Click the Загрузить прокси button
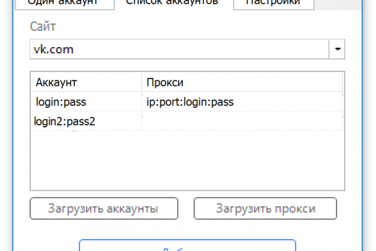Viewport: 376px width, 251px height. [x=265, y=208]
